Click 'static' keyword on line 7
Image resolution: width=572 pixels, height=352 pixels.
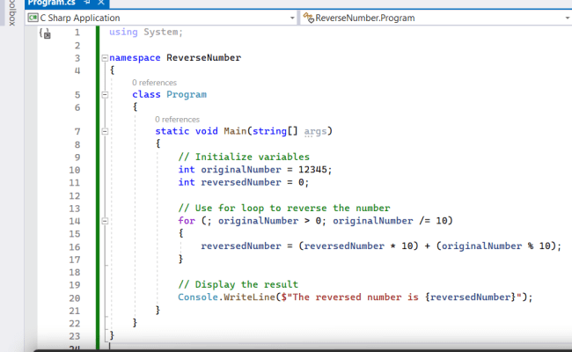point(172,131)
